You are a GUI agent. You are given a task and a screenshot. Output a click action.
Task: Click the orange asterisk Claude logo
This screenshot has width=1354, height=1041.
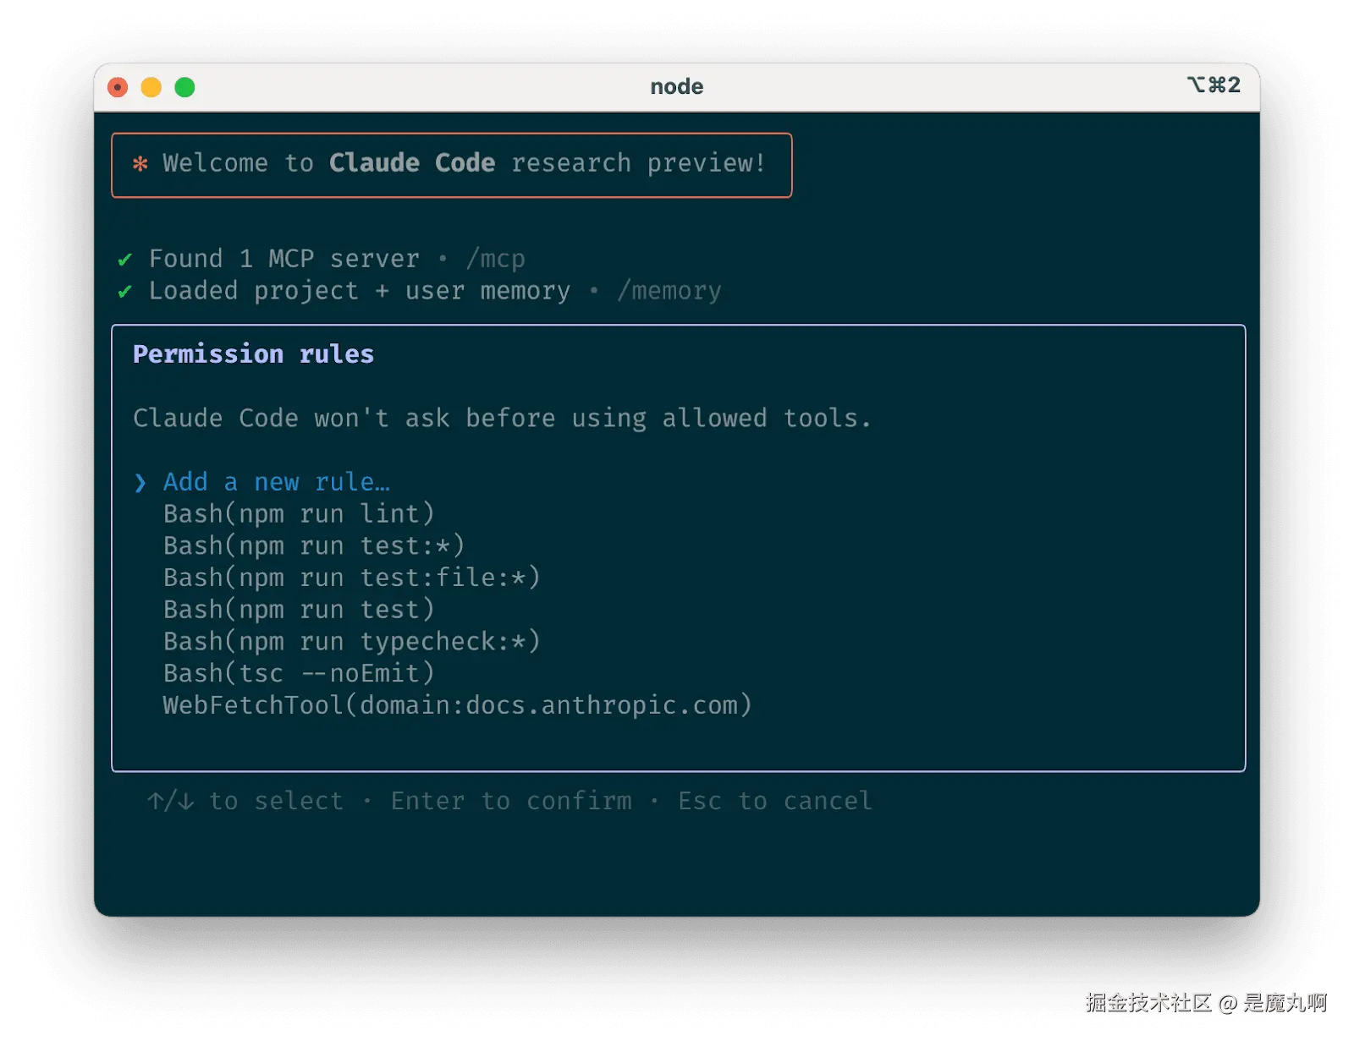click(x=140, y=163)
